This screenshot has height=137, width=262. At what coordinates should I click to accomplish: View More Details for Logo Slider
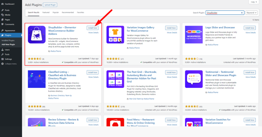[251, 33]
